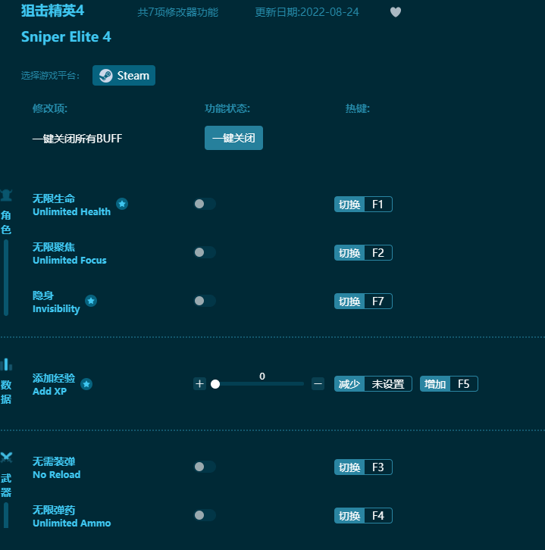The width and height of the screenshot is (545, 550).
Task: Click the Add XP slider track
Action: 259,384
